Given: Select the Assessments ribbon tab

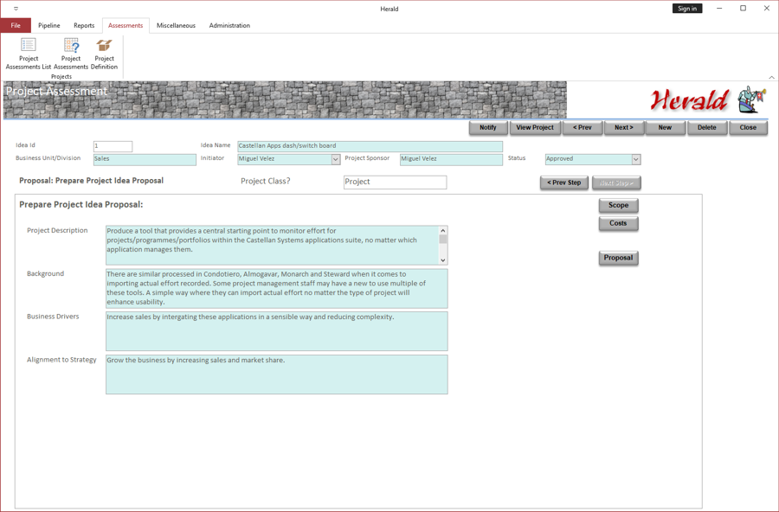Looking at the screenshot, I should point(126,25).
